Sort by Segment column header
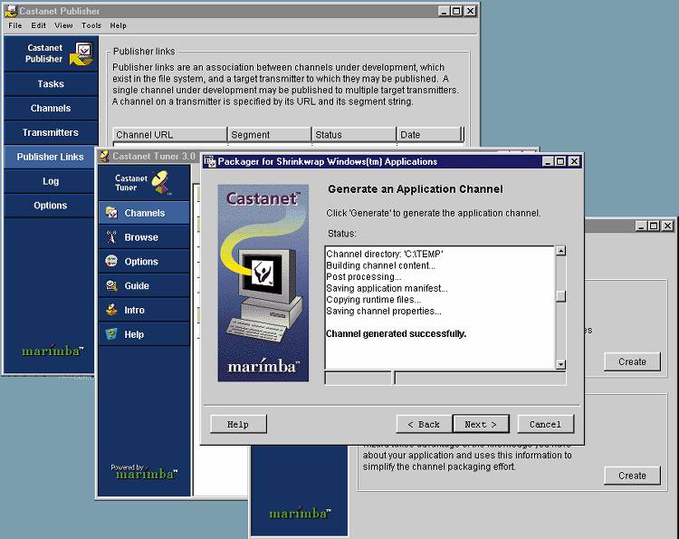679x539 pixels. [x=270, y=135]
